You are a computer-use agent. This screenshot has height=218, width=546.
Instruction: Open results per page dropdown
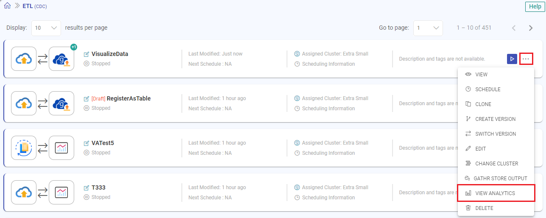pyautogui.click(x=46, y=28)
